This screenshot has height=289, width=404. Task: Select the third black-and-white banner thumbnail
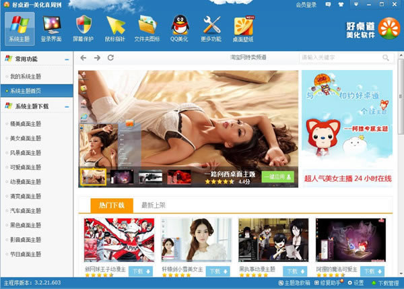pos(150,177)
